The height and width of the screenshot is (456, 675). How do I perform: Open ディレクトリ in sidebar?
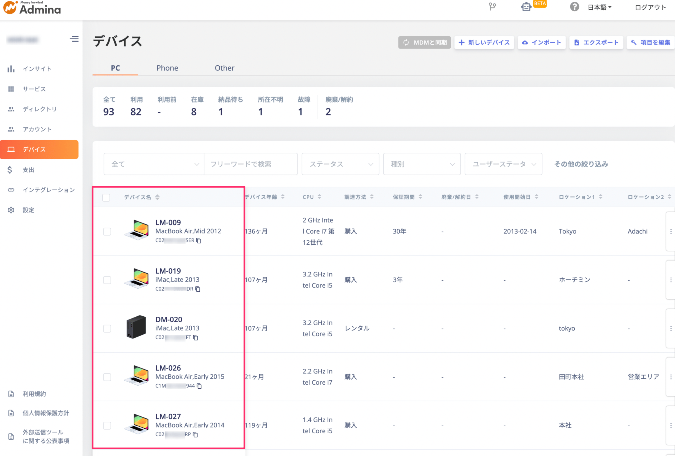tap(39, 109)
